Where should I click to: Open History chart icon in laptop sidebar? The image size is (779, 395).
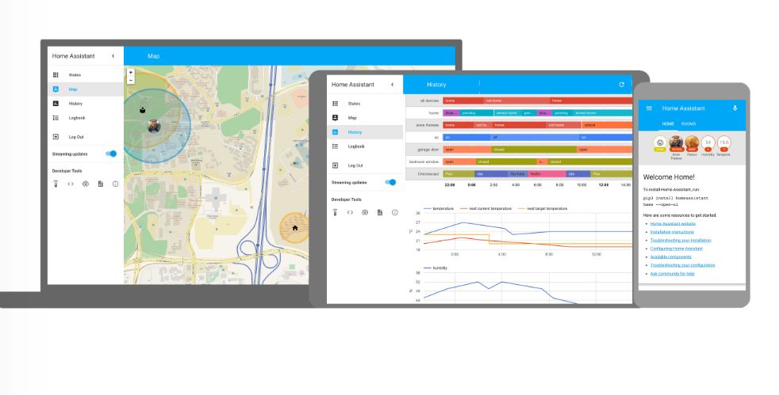(x=56, y=104)
